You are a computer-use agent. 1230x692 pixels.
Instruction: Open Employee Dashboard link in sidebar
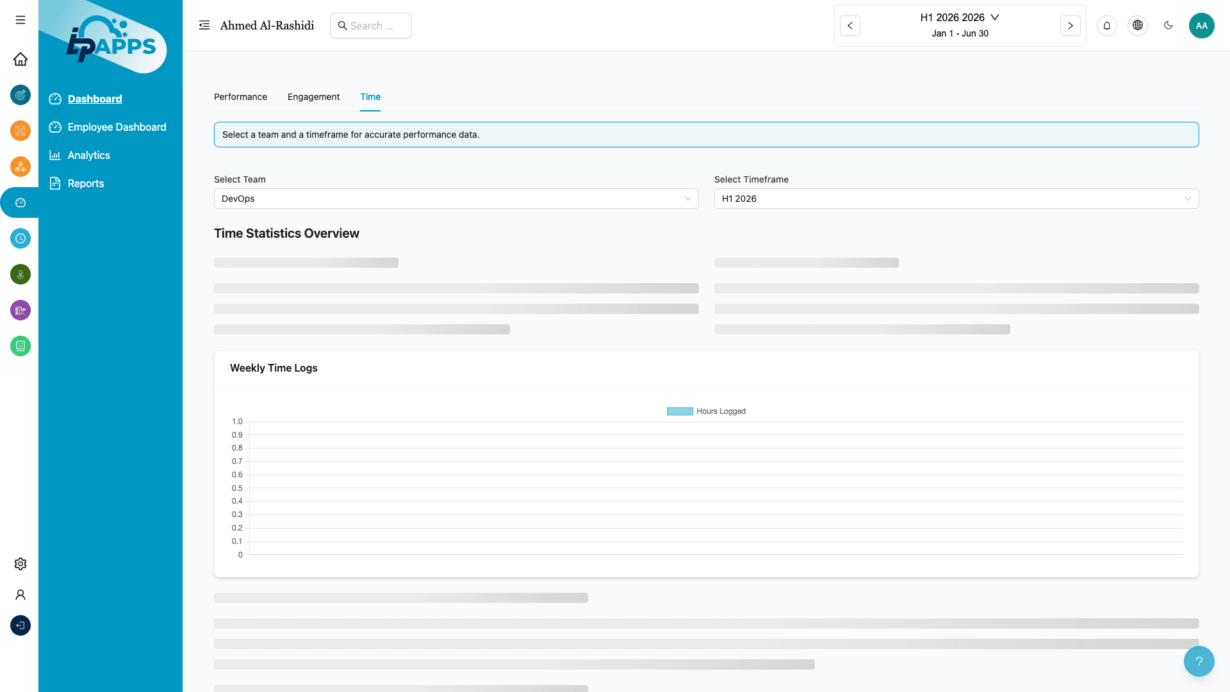[117, 127]
